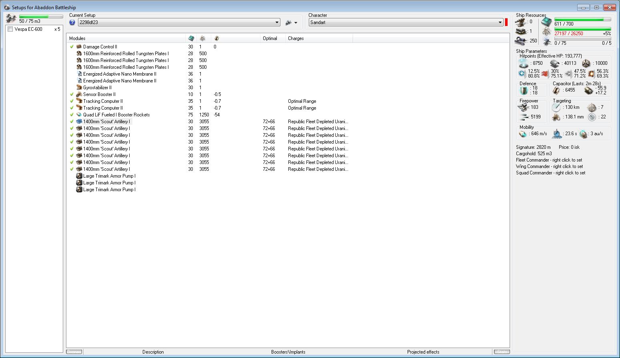Sort modules by the powergrid column icon

pos(203,38)
